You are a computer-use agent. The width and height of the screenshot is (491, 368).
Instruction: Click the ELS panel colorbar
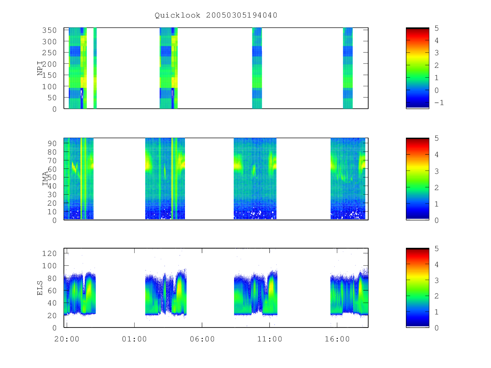click(417, 288)
